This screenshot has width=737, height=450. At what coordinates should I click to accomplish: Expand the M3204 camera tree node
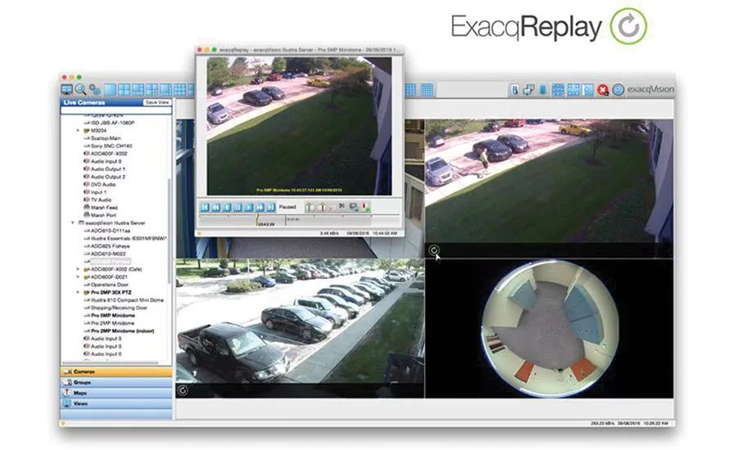pos(78,130)
